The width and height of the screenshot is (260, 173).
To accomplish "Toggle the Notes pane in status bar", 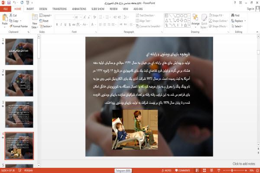I will 166,170.
